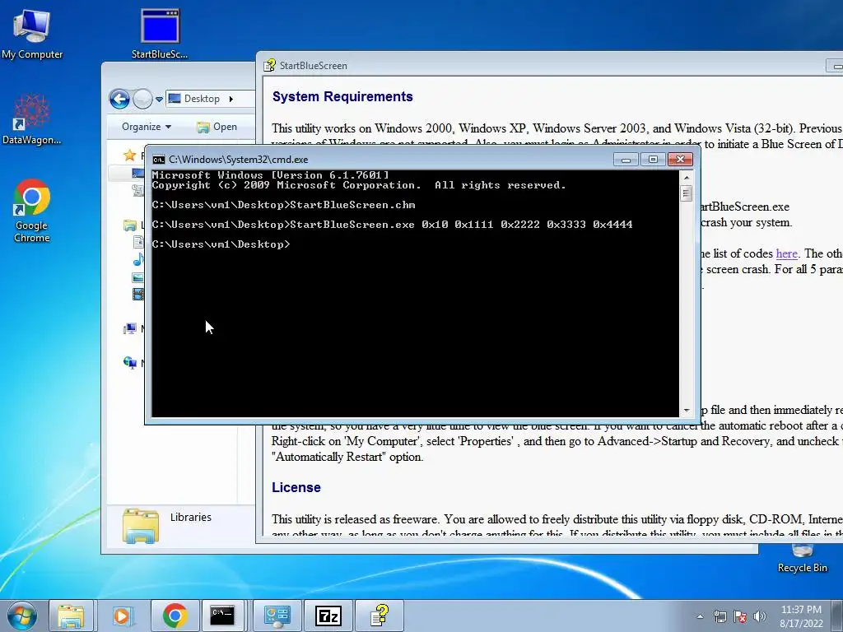Screen dimensions: 843x632
Task: Follow the 'here' link in the help text
Action: (786, 253)
